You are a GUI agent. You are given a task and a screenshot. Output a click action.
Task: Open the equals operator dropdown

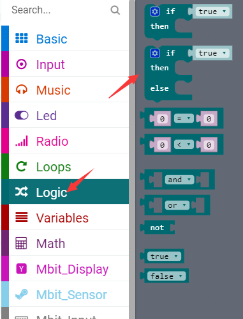[184, 118]
